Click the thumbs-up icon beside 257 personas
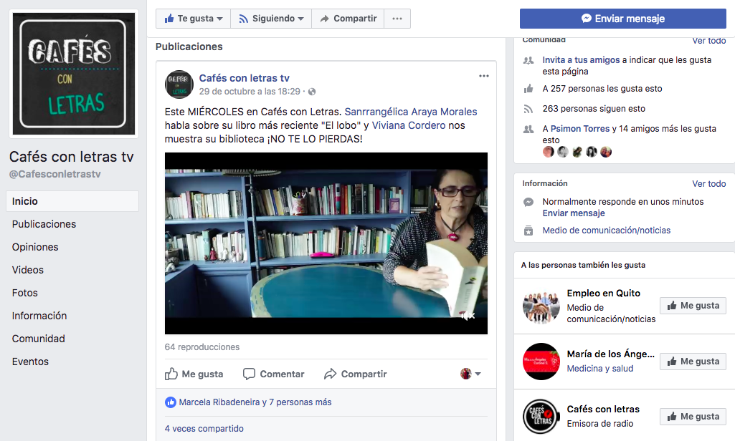735x441 pixels. [x=528, y=89]
